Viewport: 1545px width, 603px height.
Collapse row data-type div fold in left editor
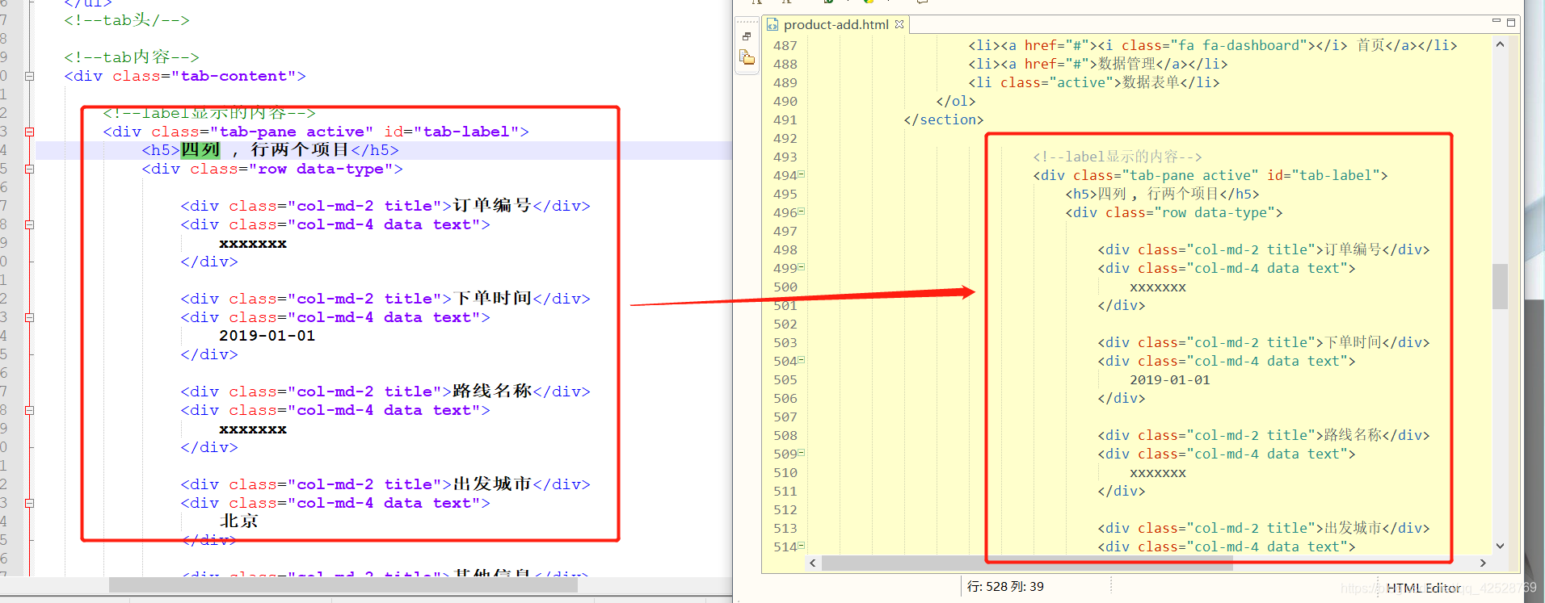click(x=29, y=169)
